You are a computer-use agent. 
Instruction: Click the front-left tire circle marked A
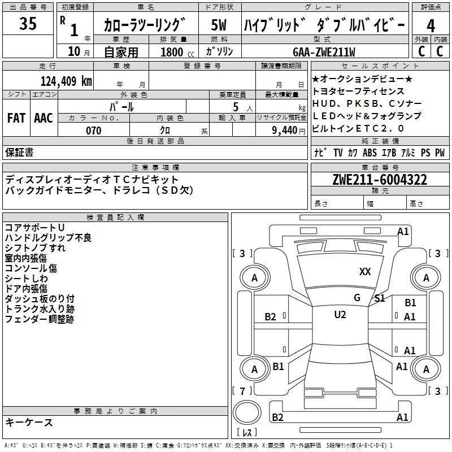pyautogui.click(x=254, y=278)
